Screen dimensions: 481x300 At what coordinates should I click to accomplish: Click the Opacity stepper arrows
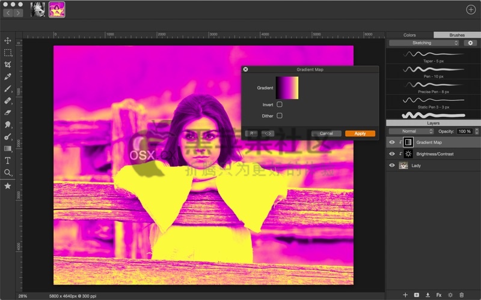pos(477,131)
